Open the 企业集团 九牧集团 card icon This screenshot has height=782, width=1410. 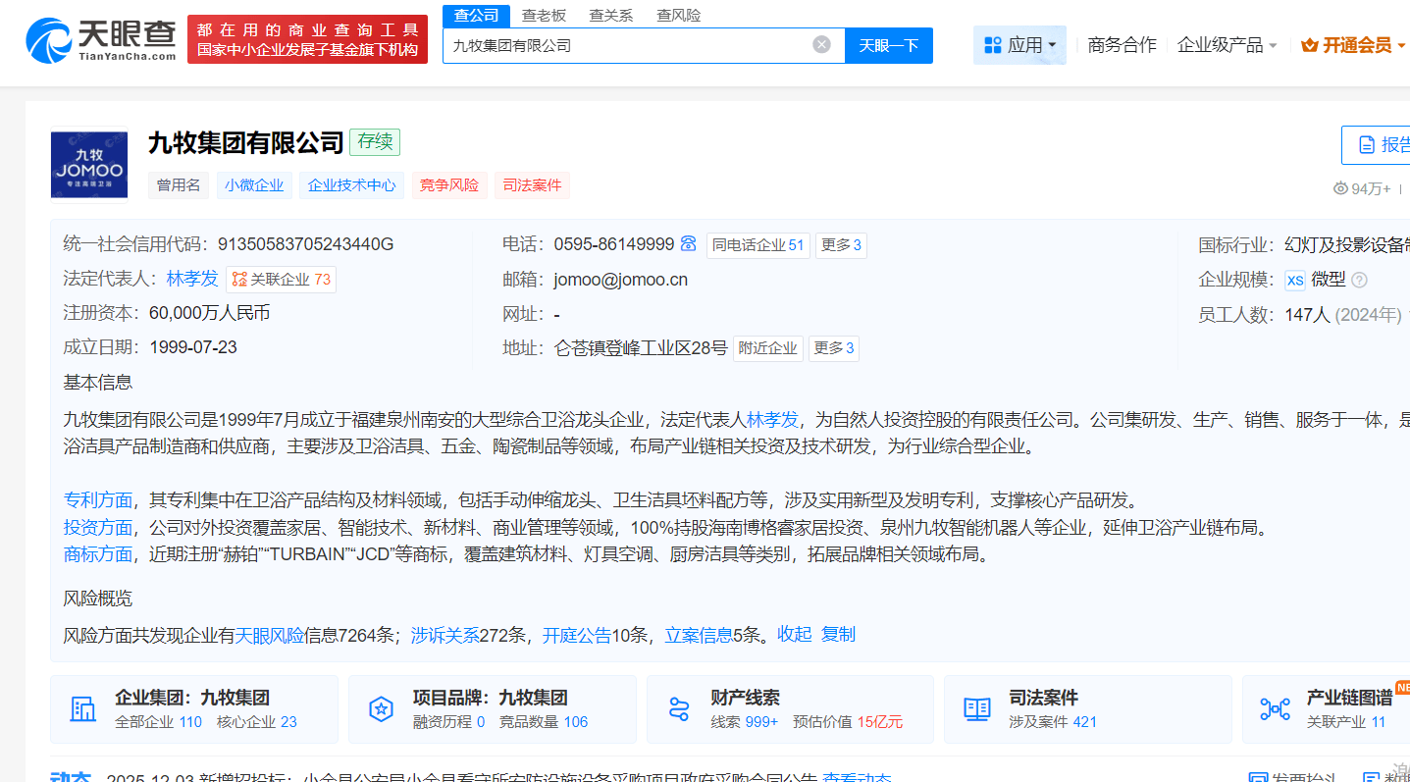tap(83, 708)
